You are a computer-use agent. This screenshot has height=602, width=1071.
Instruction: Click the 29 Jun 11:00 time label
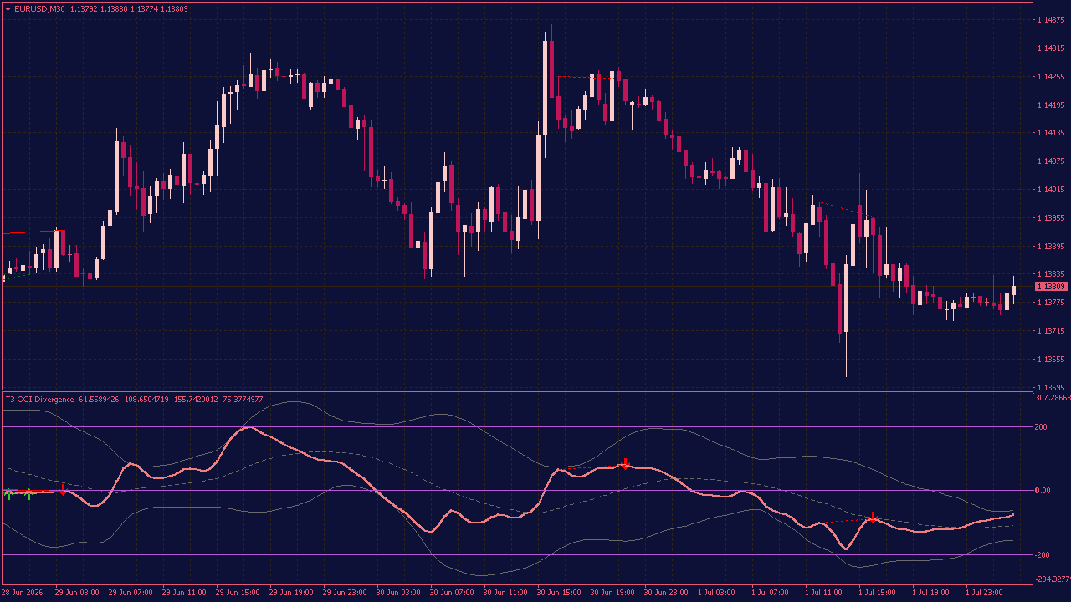tap(184, 592)
